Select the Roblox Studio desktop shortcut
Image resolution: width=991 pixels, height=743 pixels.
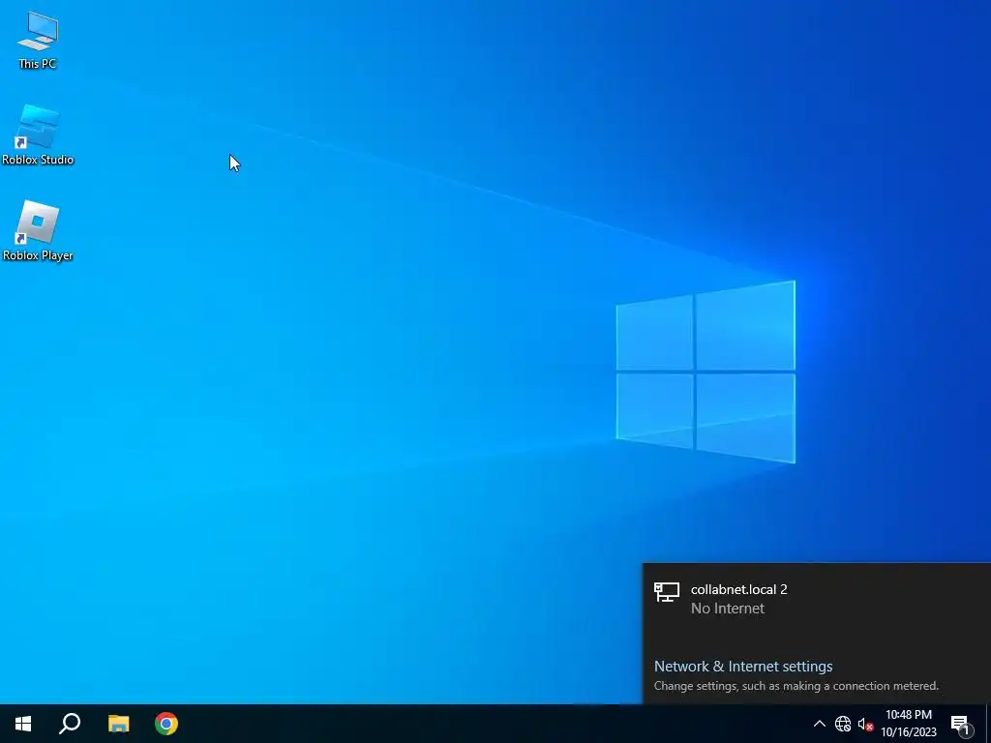[38, 134]
